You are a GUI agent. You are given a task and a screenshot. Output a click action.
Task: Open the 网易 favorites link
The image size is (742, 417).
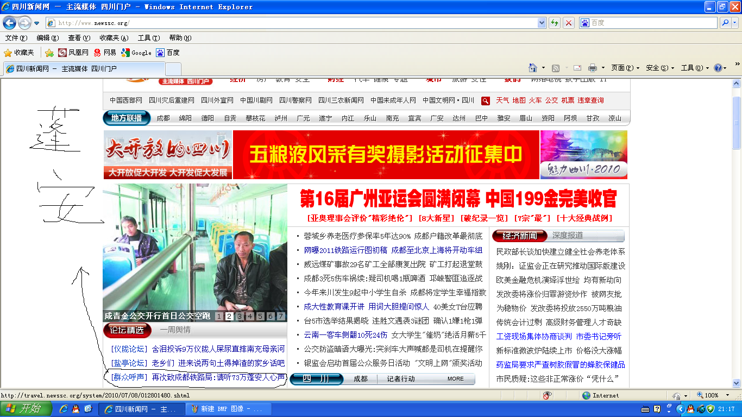105,53
